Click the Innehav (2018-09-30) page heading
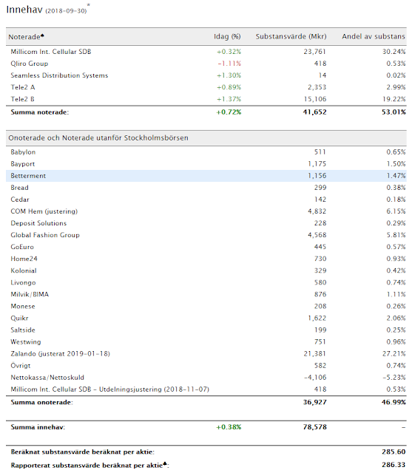412x473 pixels. point(48,10)
